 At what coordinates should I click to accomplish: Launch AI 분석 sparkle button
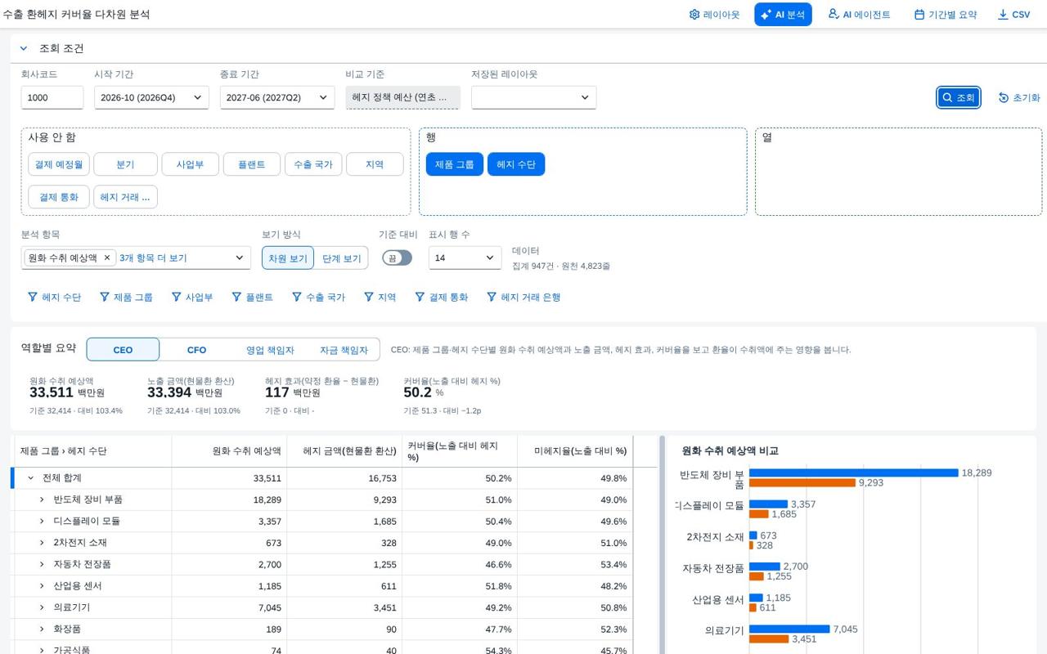[783, 15]
